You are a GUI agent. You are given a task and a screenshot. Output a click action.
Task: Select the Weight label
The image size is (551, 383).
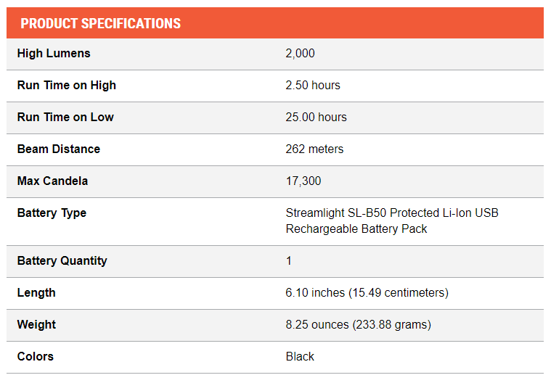point(36,325)
